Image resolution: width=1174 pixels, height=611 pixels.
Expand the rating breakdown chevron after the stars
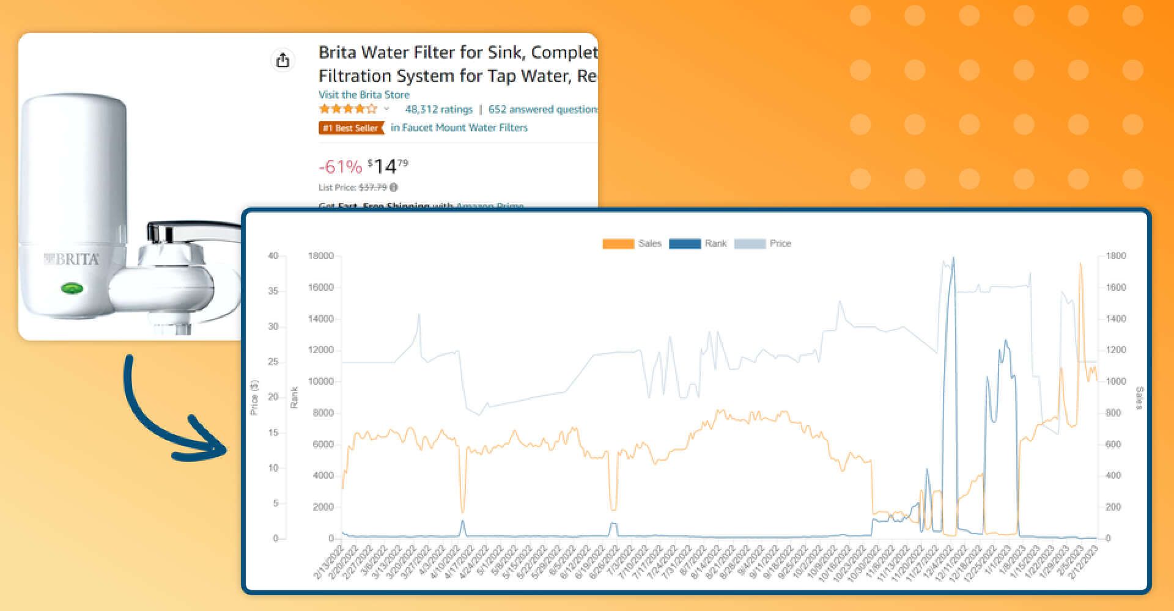click(386, 109)
